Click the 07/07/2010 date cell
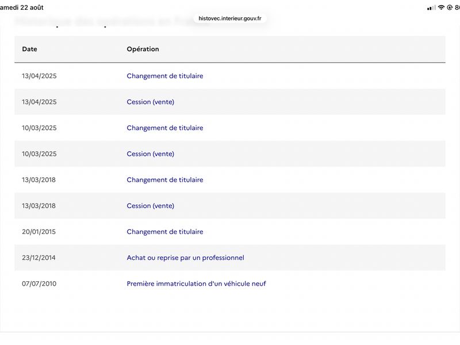 click(x=39, y=283)
